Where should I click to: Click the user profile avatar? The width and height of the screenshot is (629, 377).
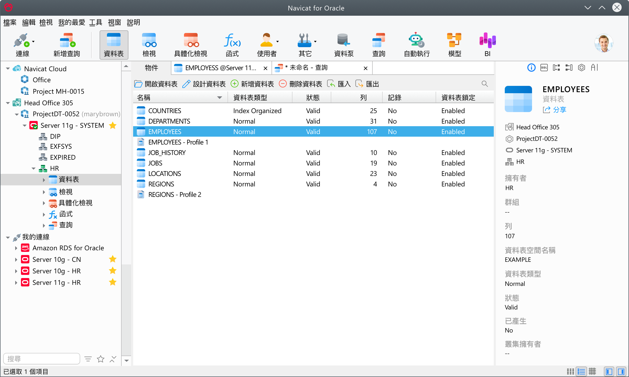pyautogui.click(x=604, y=43)
